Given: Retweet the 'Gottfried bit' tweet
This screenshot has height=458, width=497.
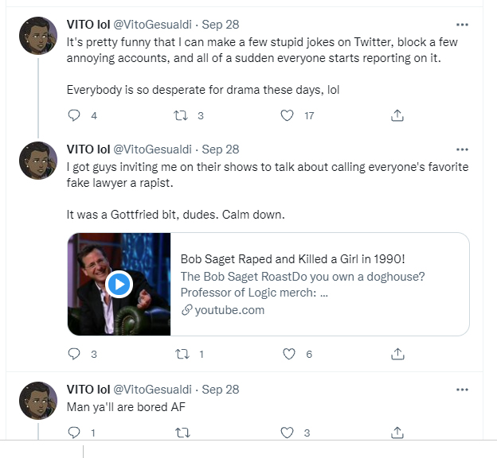Looking at the screenshot, I should [x=181, y=355].
